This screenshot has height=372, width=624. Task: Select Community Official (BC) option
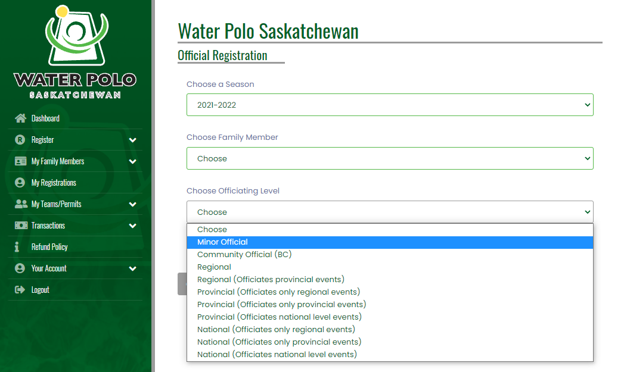pos(244,254)
